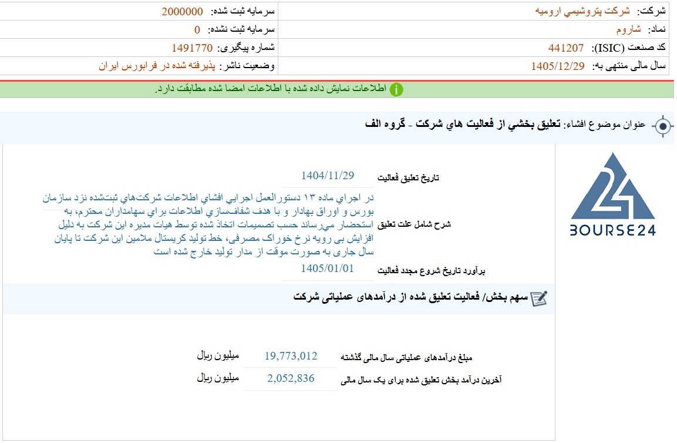This screenshot has width=677, height=443.
Task: Click the header label 'شماره پیگیری:'
Action: point(245,48)
